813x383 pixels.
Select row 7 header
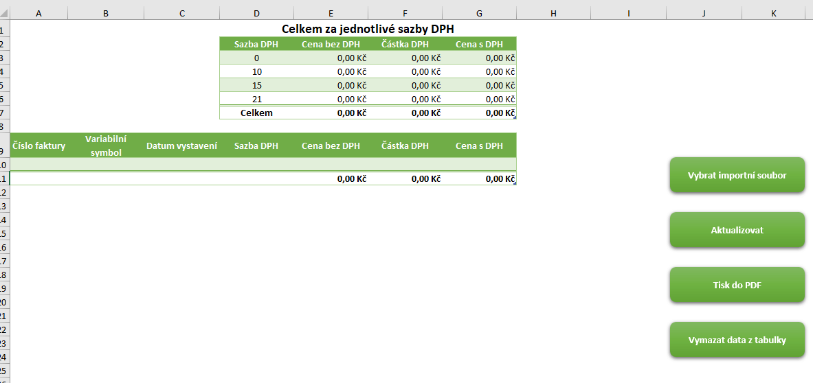(x=5, y=113)
